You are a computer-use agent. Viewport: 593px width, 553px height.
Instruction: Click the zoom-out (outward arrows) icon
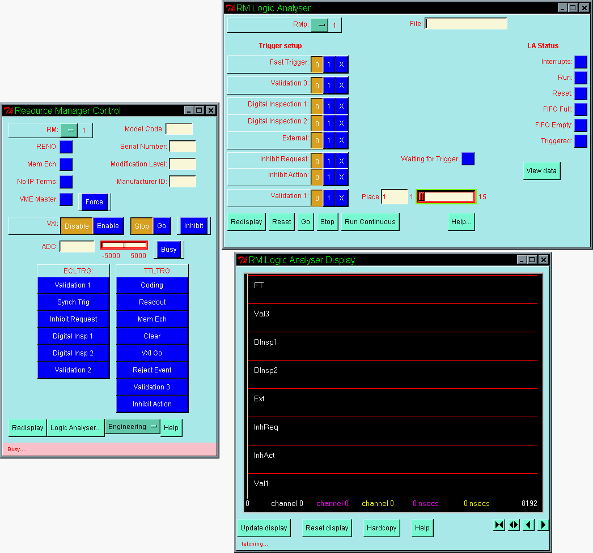coord(514,525)
